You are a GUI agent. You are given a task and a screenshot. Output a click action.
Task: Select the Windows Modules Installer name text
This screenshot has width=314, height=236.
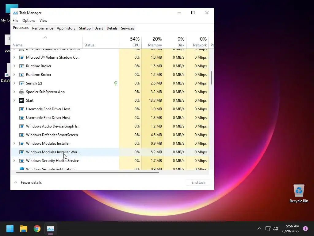click(48, 144)
